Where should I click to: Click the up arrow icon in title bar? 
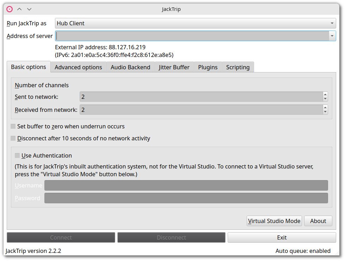(19, 9)
